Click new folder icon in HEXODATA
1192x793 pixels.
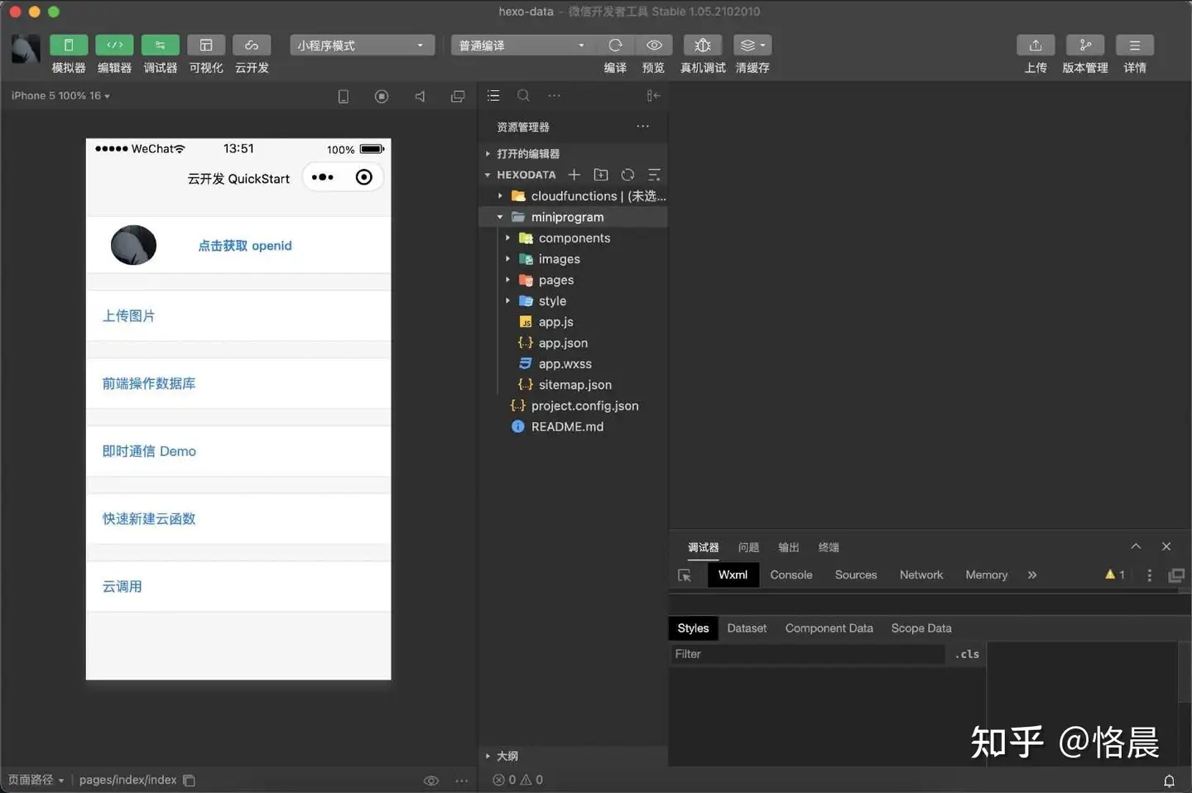(x=601, y=175)
